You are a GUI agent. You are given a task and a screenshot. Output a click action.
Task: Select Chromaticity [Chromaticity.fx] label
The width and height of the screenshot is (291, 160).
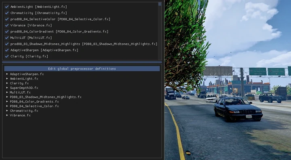click(x=39, y=13)
